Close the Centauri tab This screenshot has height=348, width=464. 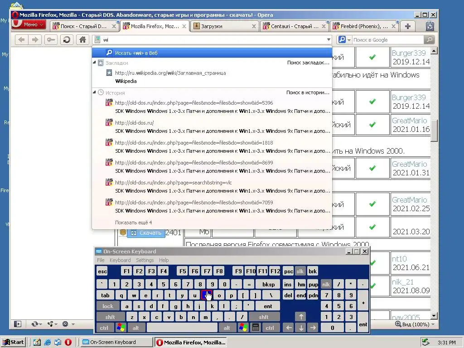click(324, 26)
